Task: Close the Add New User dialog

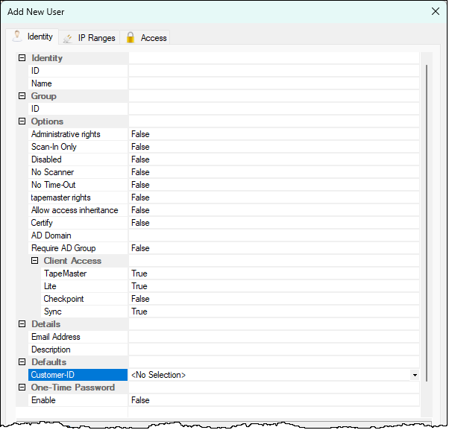Action: [x=436, y=11]
